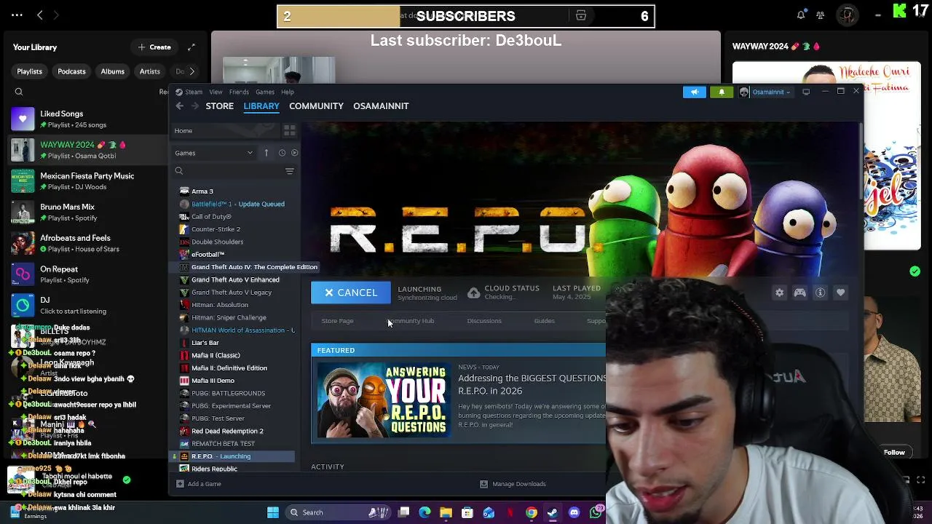Click the Spotify library search icon
The width and height of the screenshot is (932, 524).
click(x=19, y=92)
